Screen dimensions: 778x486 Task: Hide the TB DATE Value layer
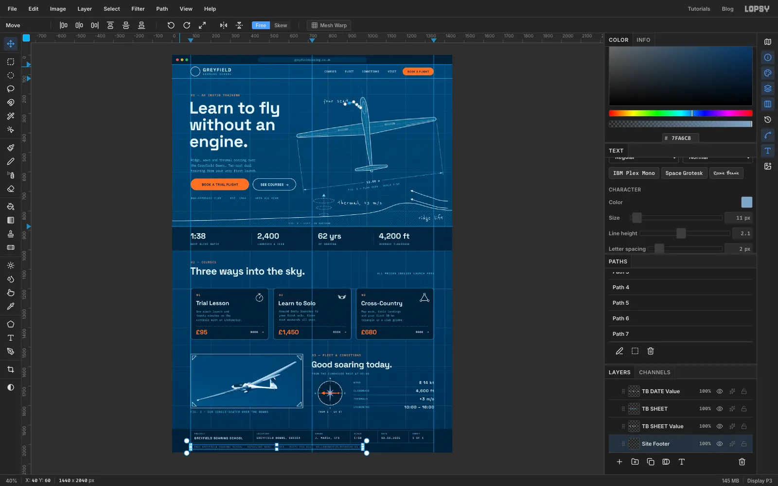(x=720, y=391)
